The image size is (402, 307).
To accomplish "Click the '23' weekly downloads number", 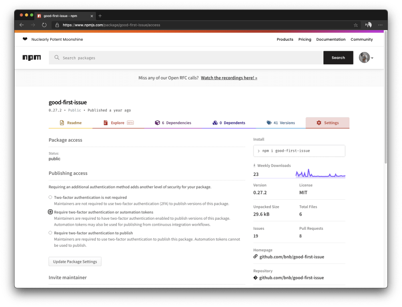I will click(256, 174).
